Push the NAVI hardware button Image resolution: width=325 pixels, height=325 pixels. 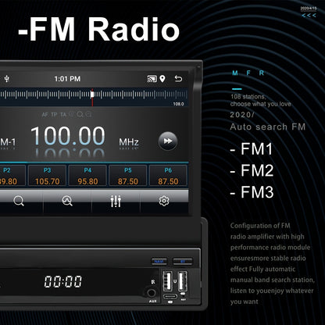pyautogui.click(x=159, y=261)
